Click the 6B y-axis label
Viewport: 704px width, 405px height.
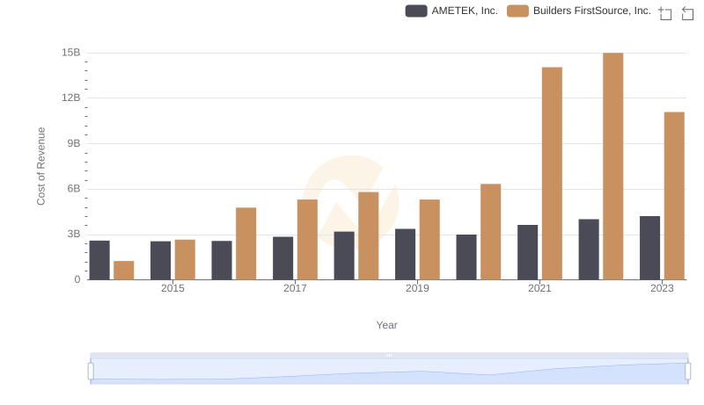tap(74, 189)
